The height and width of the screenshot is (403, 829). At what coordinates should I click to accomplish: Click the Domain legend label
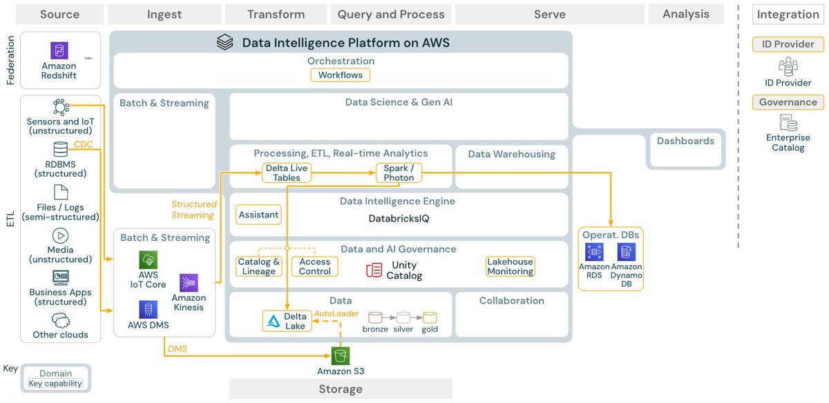(x=55, y=373)
